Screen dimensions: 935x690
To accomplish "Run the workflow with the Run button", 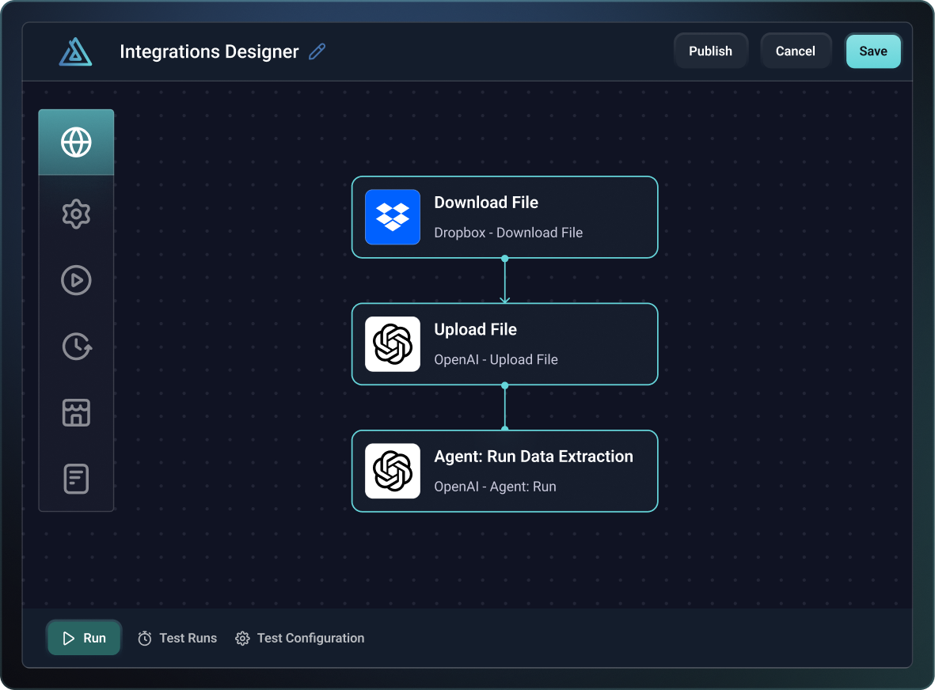I will [83, 638].
